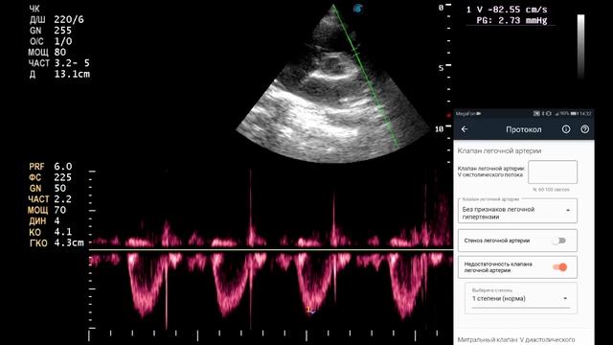Click the Клапан легочной артерии section heading

coord(499,150)
